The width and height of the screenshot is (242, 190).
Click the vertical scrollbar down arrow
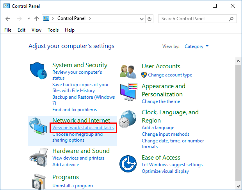pyautogui.click(x=238, y=186)
